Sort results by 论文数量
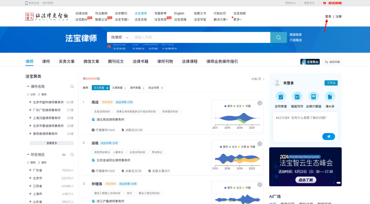The width and height of the screenshot is (370, 204). [101, 88]
